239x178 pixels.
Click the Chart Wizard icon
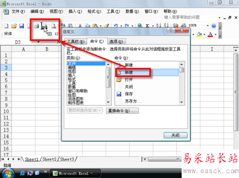point(175,25)
